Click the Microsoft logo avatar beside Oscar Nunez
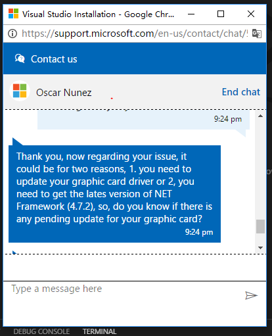The height and width of the screenshot is (336, 272). click(x=20, y=91)
